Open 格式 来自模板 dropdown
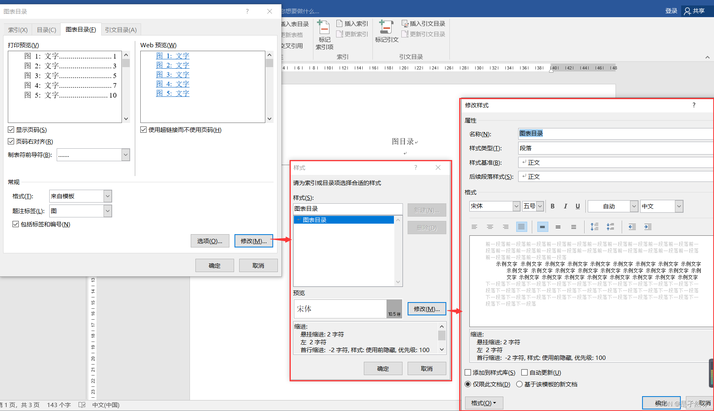 coord(108,196)
